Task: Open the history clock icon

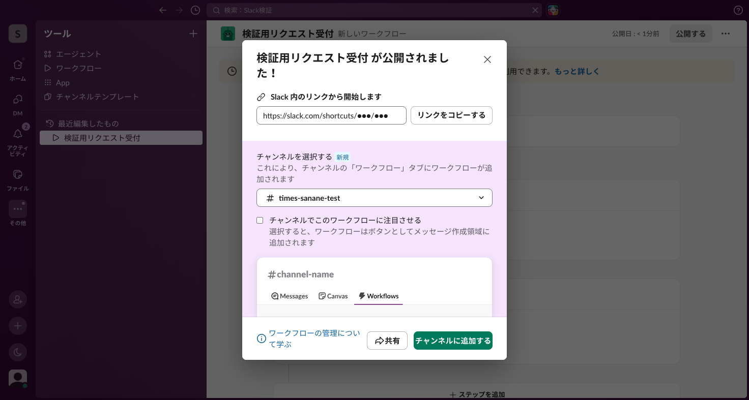Action: [195, 10]
